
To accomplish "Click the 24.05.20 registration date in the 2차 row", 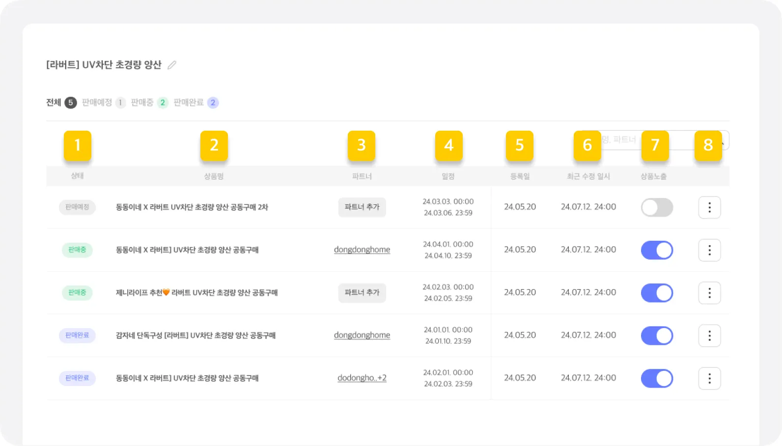I will (x=520, y=207).
